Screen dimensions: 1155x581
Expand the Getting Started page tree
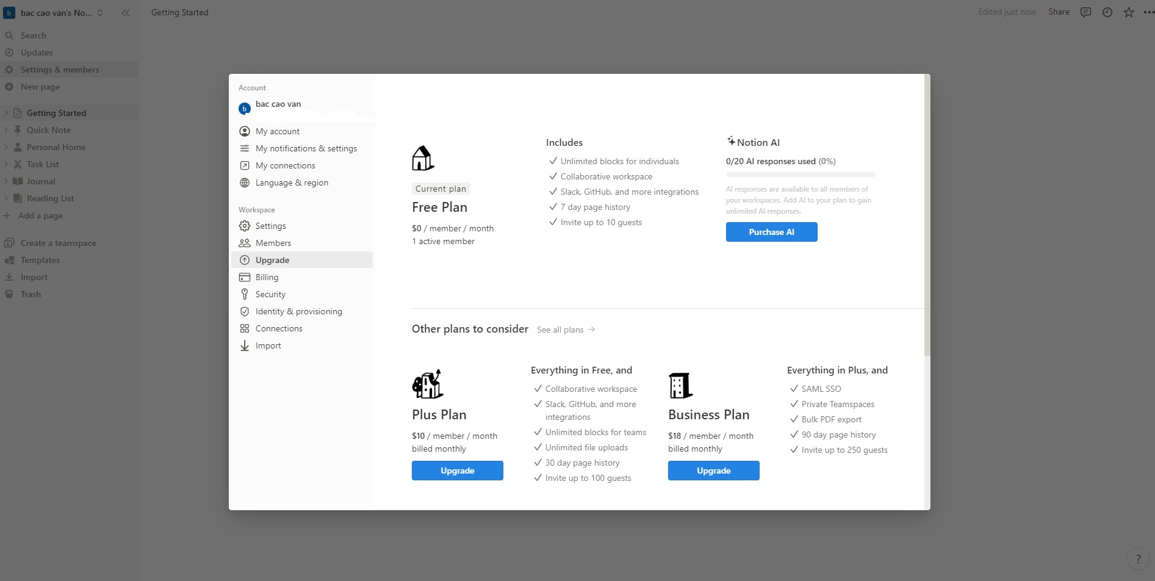tap(6, 113)
